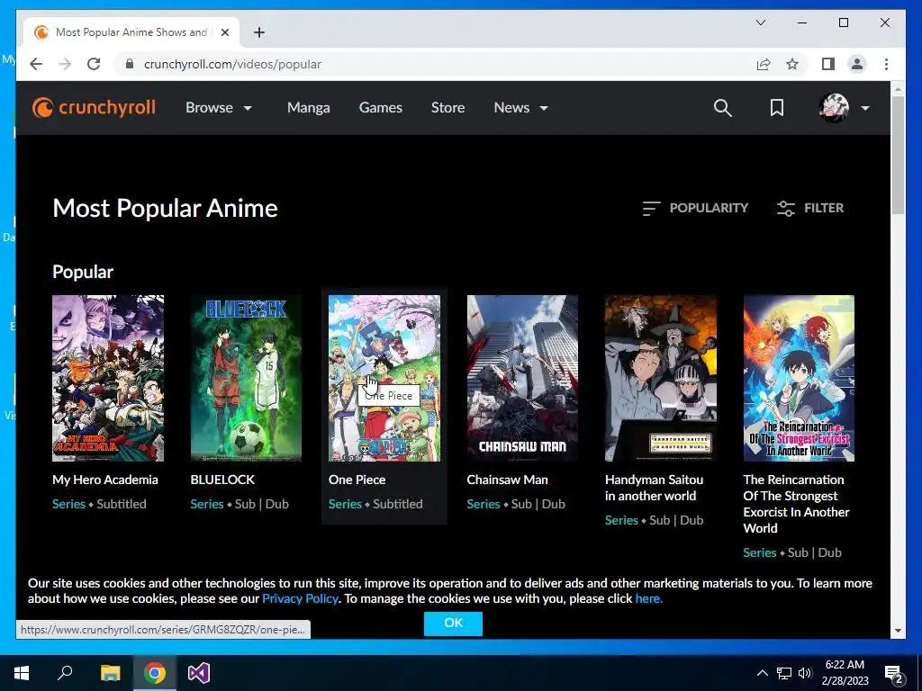Open the Privacy Policy link
Image resolution: width=922 pixels, height=691 pixels.
(x=300, y=598)
